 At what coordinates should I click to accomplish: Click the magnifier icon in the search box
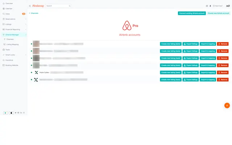pyautogui.click(x=70, y=6)
